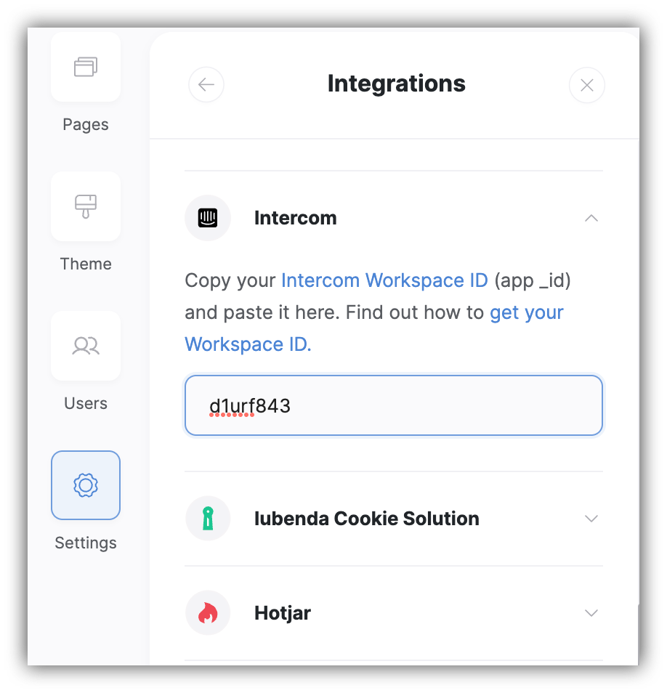This screenshot has height=693, width=667.
Task: Click the Users icon in the sidebar
Action: (85, 346)
